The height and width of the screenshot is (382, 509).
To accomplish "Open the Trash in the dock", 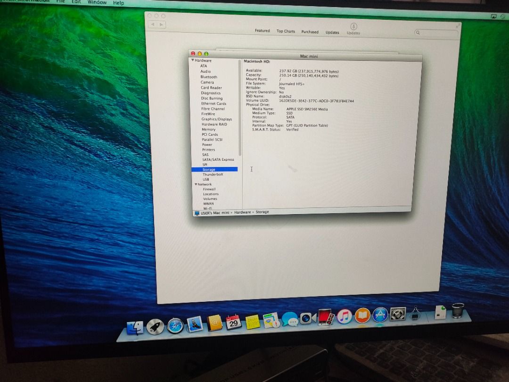I will 458,311.
